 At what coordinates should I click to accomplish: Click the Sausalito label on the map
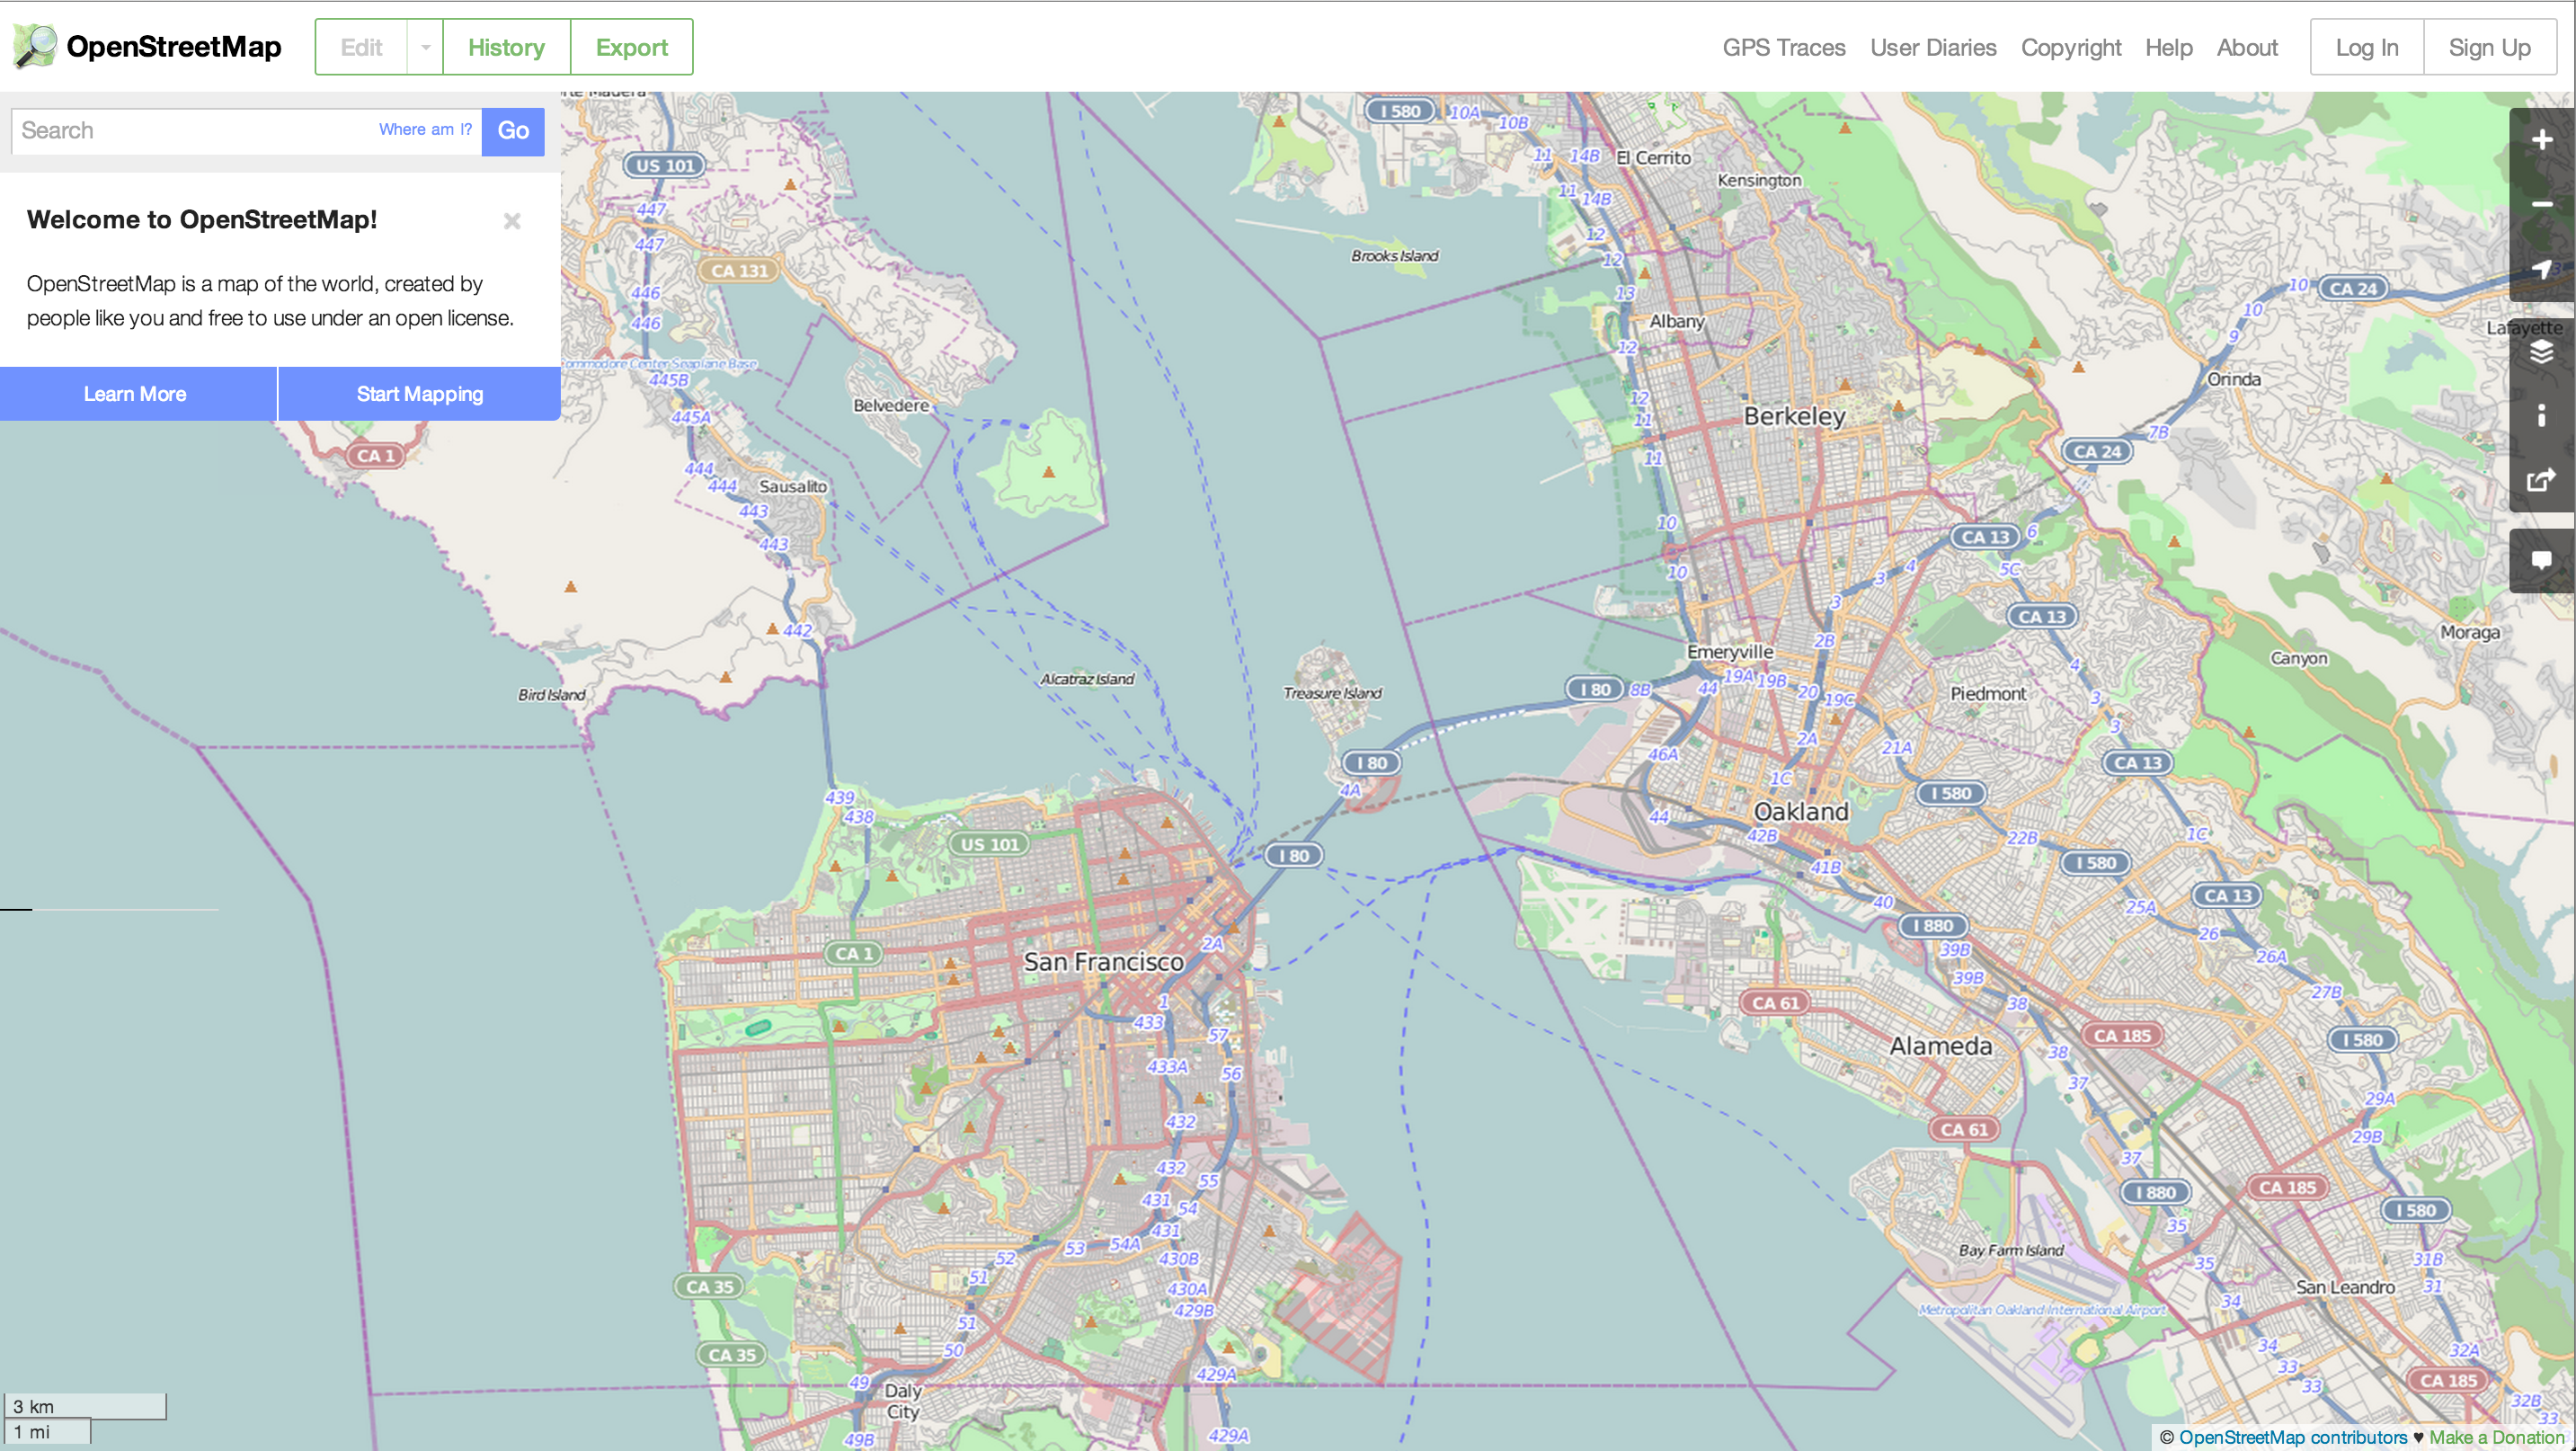[x=792, y=486]
